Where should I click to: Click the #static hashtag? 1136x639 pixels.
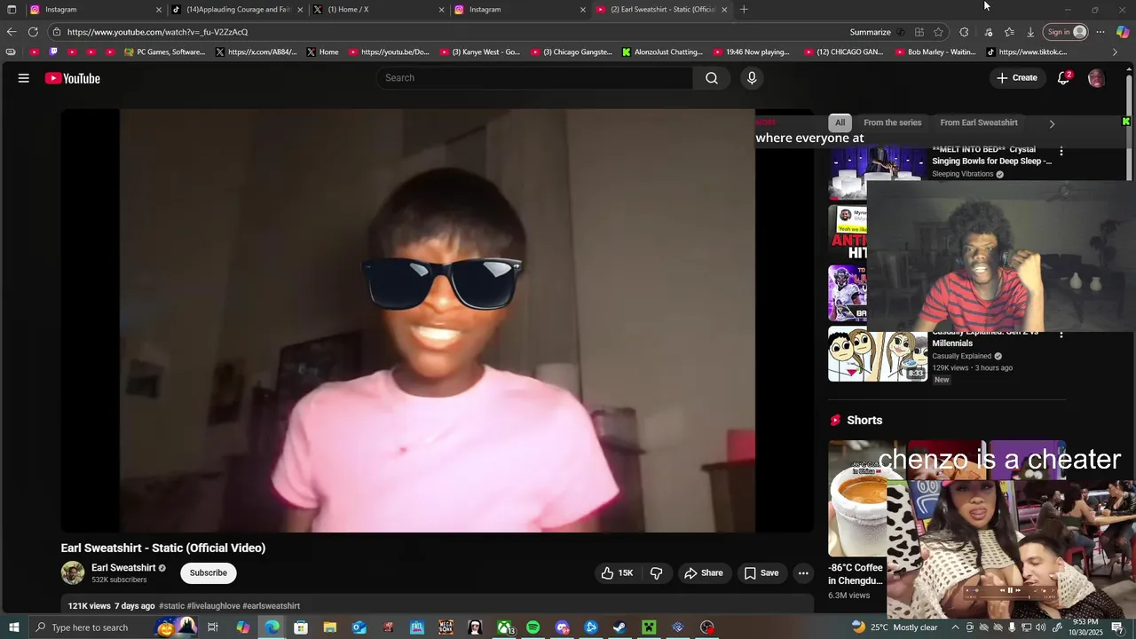(171, 606)
